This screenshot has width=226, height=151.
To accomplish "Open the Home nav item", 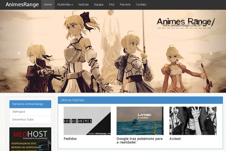I will 48,5.
